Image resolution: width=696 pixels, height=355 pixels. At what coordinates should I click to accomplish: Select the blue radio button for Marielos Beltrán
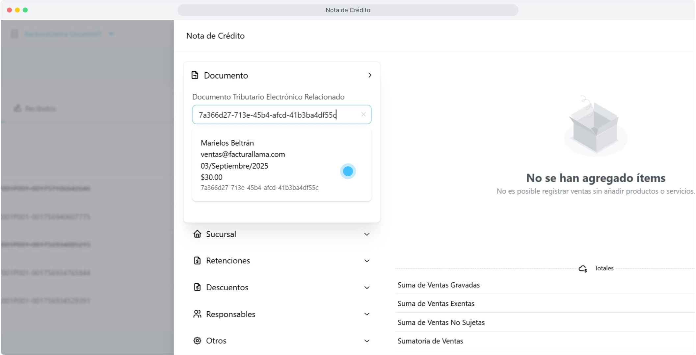pyautogui.click(x=348, y=171)
